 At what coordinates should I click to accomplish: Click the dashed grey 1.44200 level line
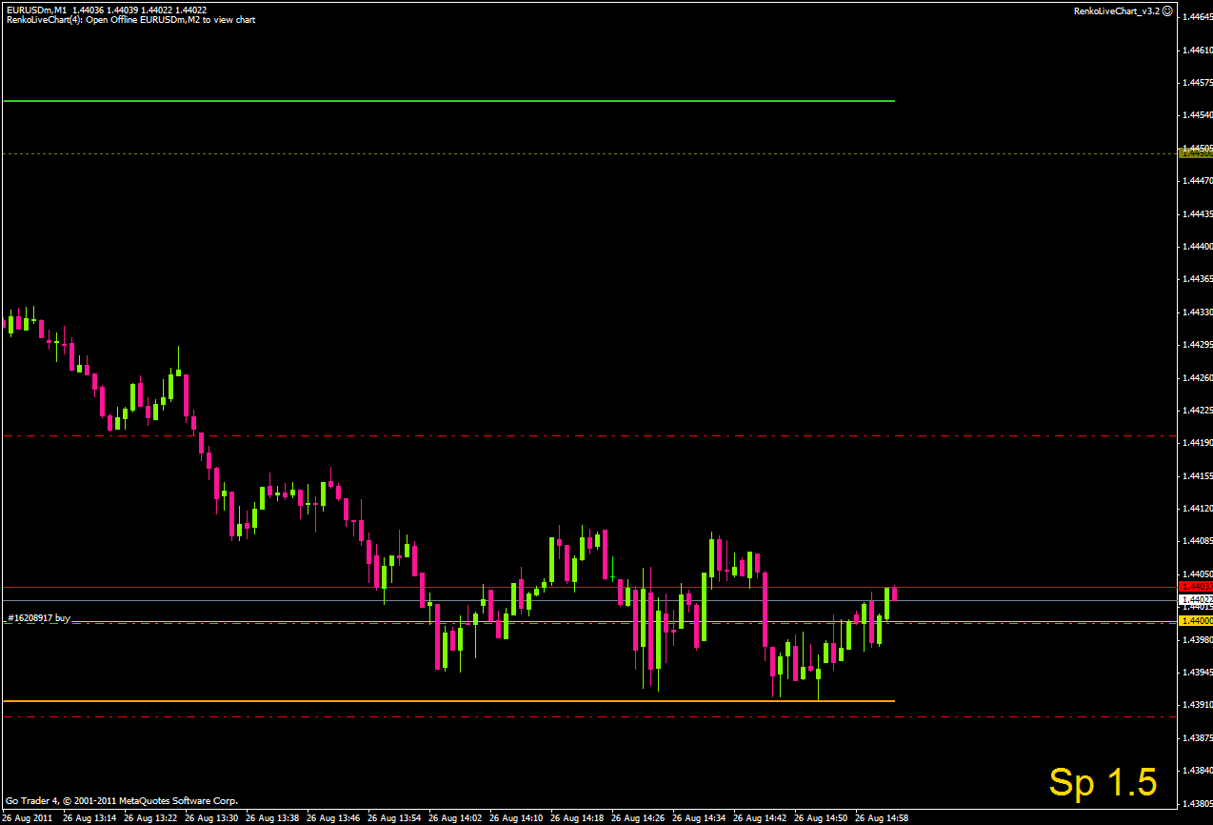589,435
